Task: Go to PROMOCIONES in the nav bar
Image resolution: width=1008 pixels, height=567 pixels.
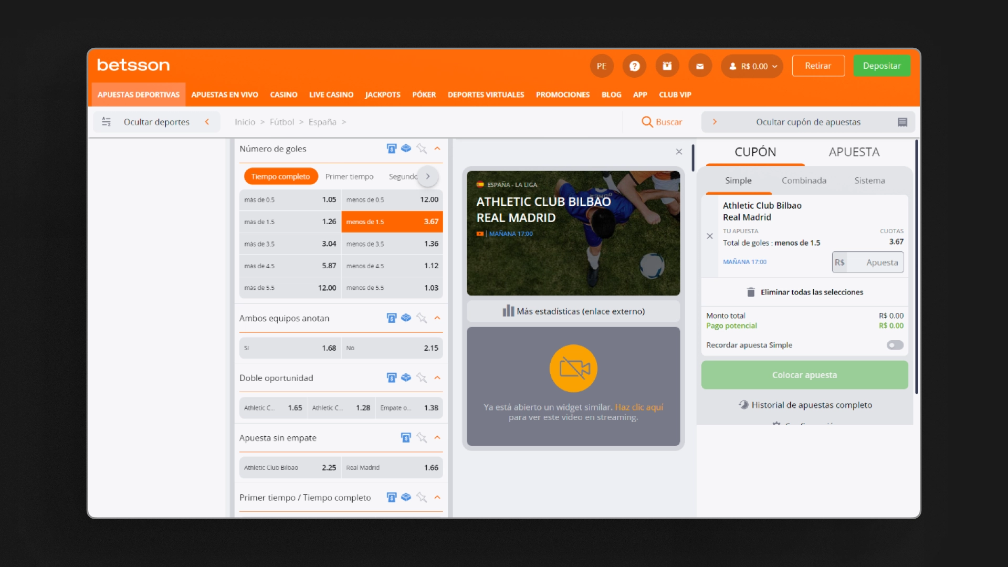Action: [x=563, y=94]
